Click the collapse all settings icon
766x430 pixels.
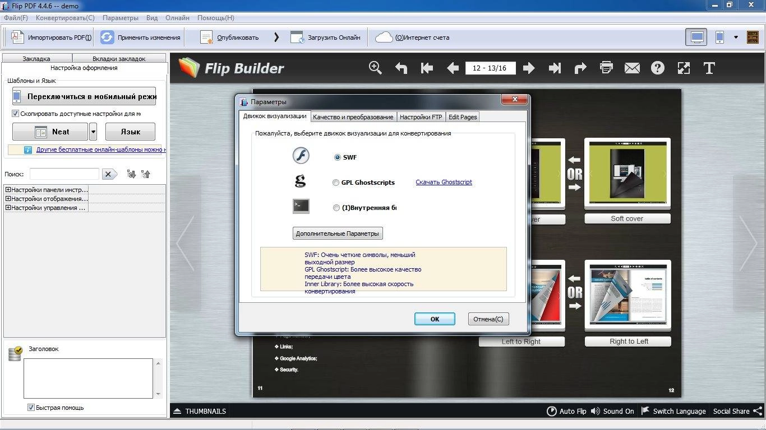point(146,174)
